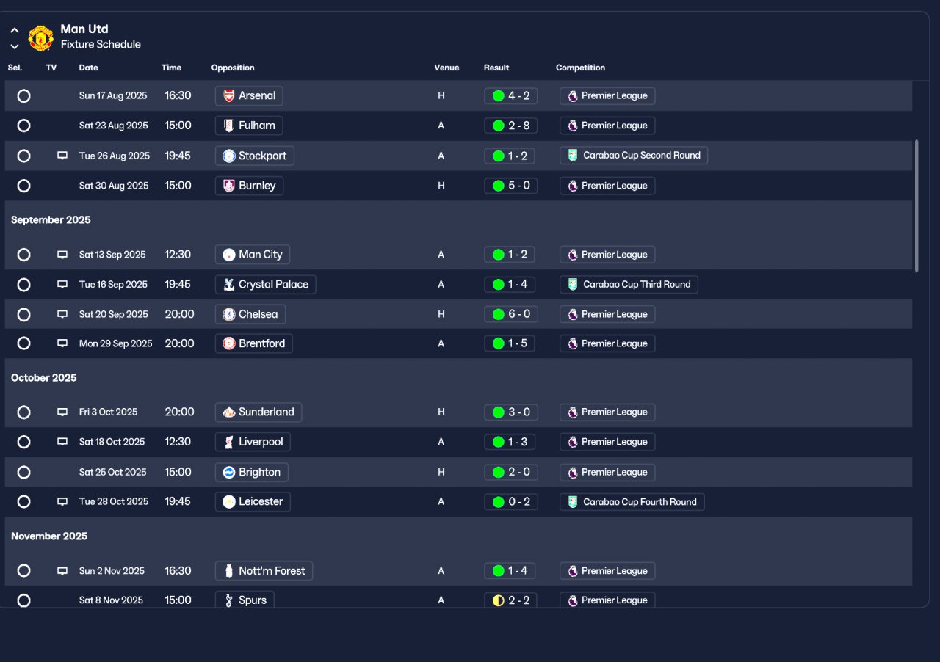This screenshot has height=662, width=940.
Task: Open the Man City opposition button
Action: (253, 255)
